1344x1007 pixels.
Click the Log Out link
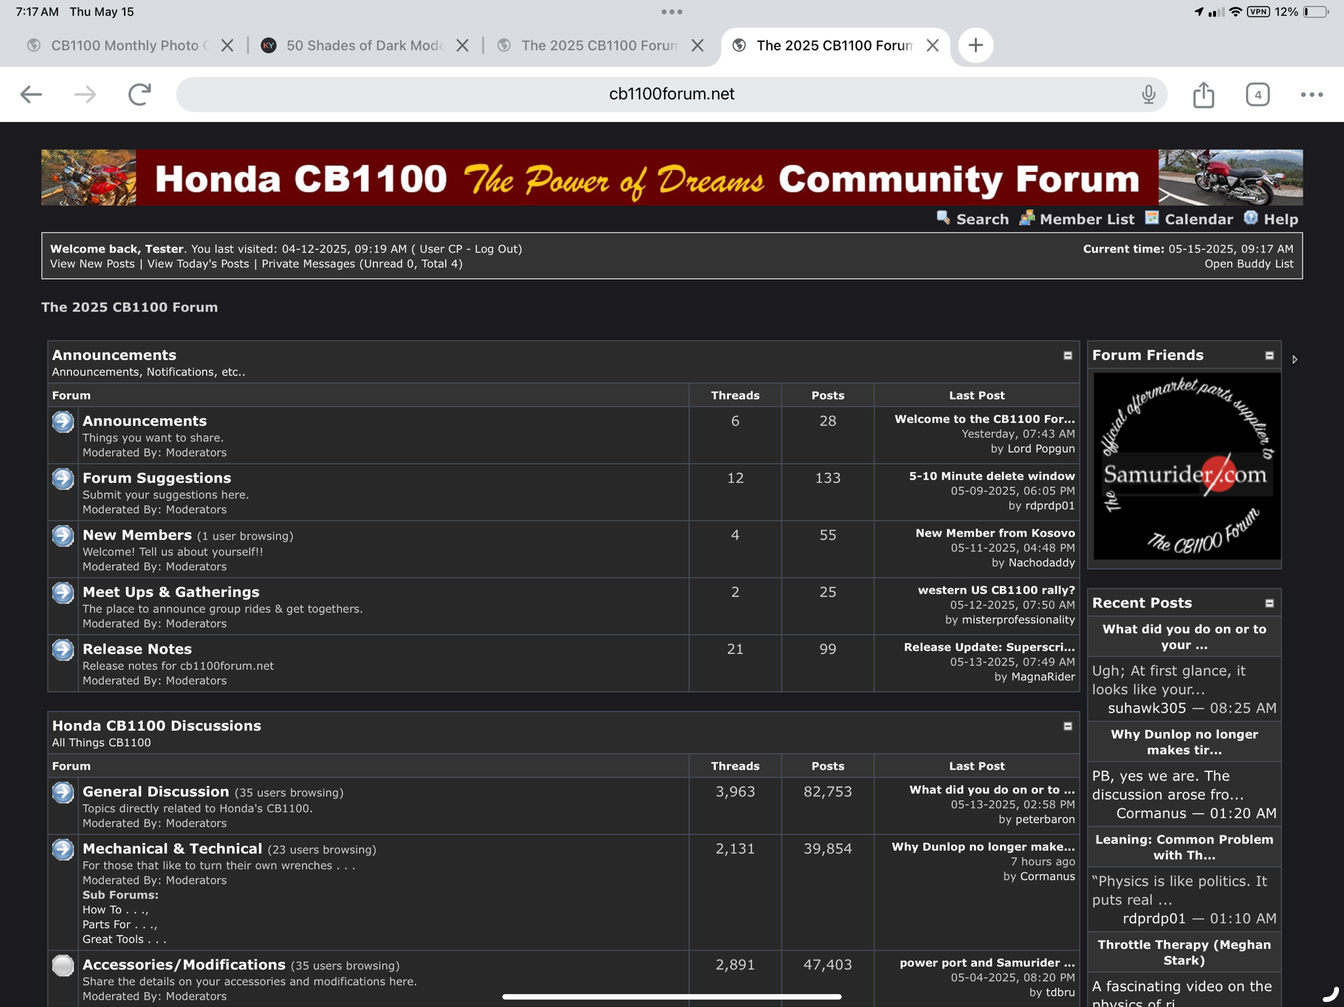click(495, 249)
